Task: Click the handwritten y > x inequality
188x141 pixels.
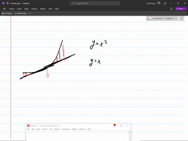Action: (95, 62)
